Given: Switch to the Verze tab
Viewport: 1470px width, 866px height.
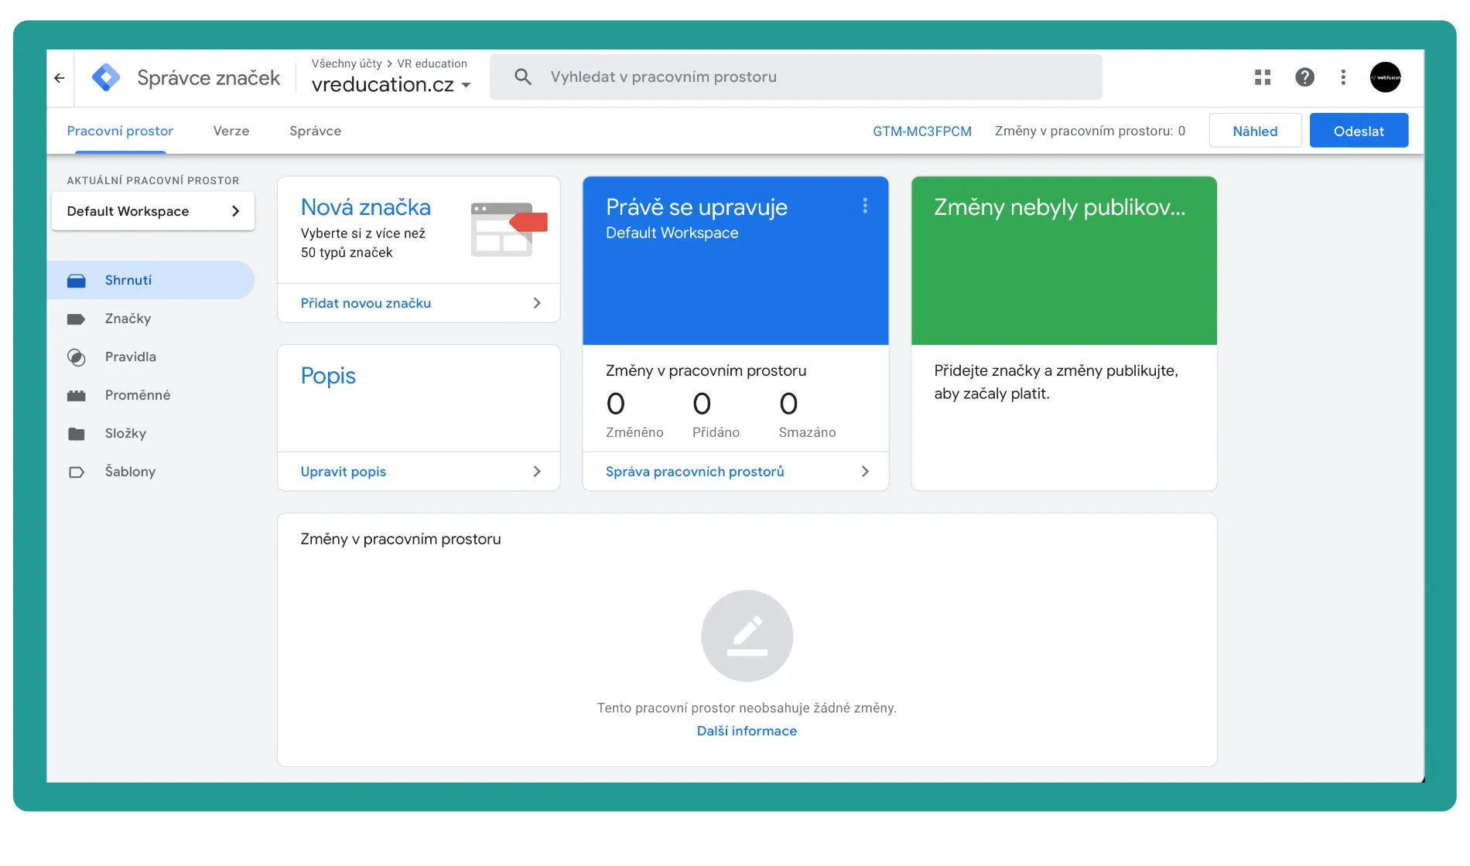Looking at the screenshot, I should [231, 131].
